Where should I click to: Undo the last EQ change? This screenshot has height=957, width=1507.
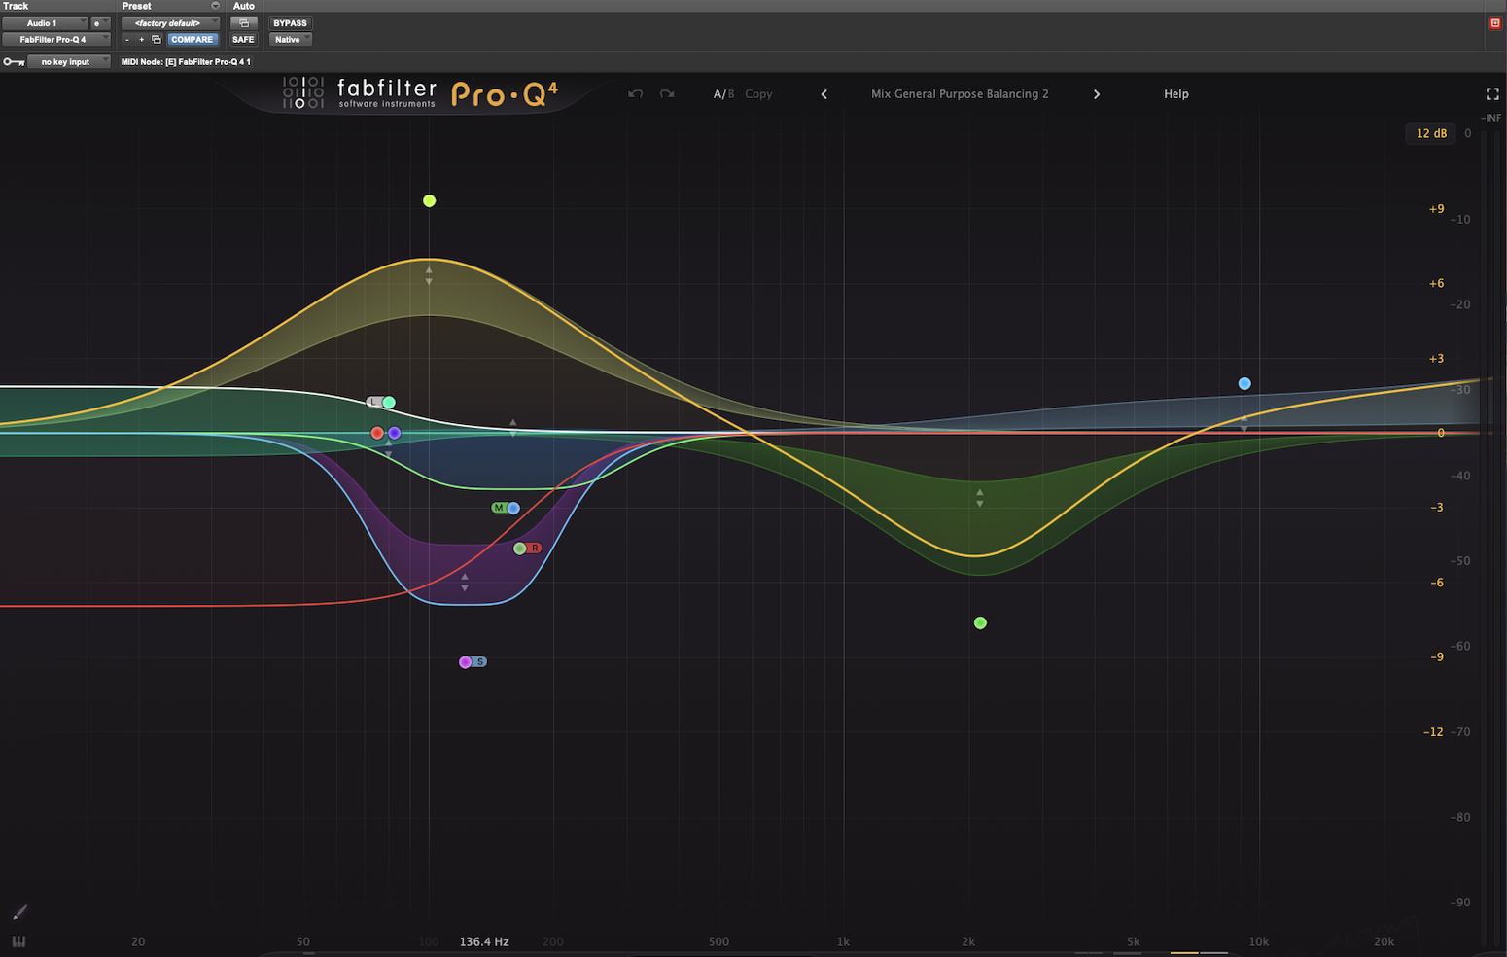tap(636, 94)
